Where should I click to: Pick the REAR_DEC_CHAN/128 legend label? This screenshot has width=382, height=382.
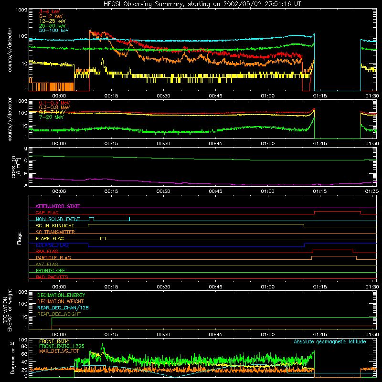63,308
